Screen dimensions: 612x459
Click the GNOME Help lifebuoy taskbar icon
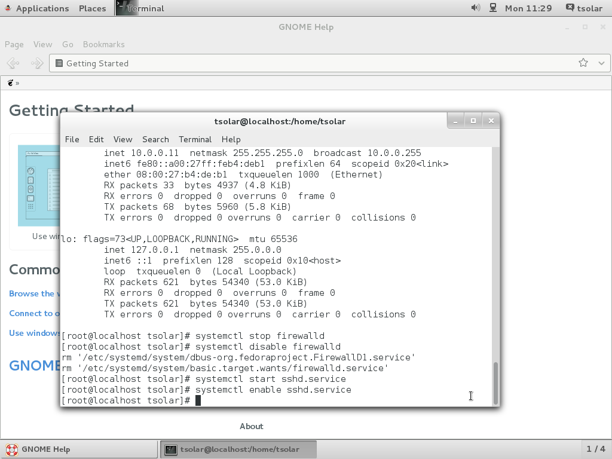(x=12, y=449)
